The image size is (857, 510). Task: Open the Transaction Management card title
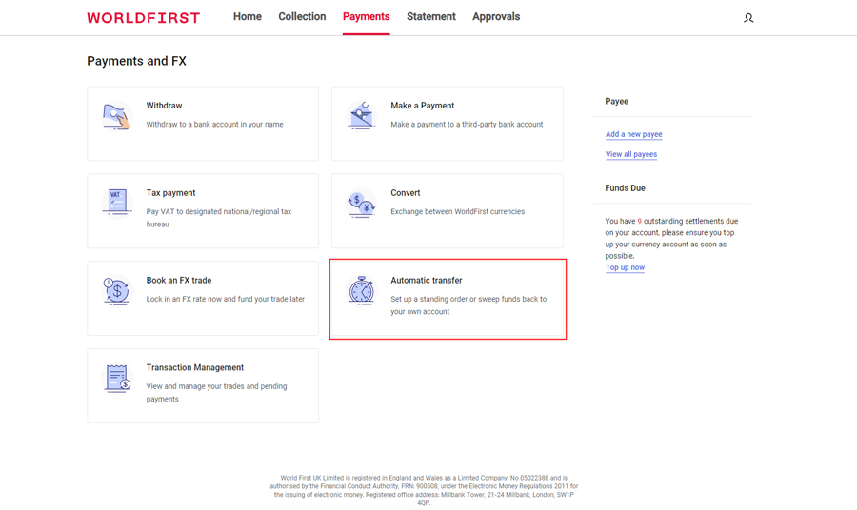[x=195, y=367]
